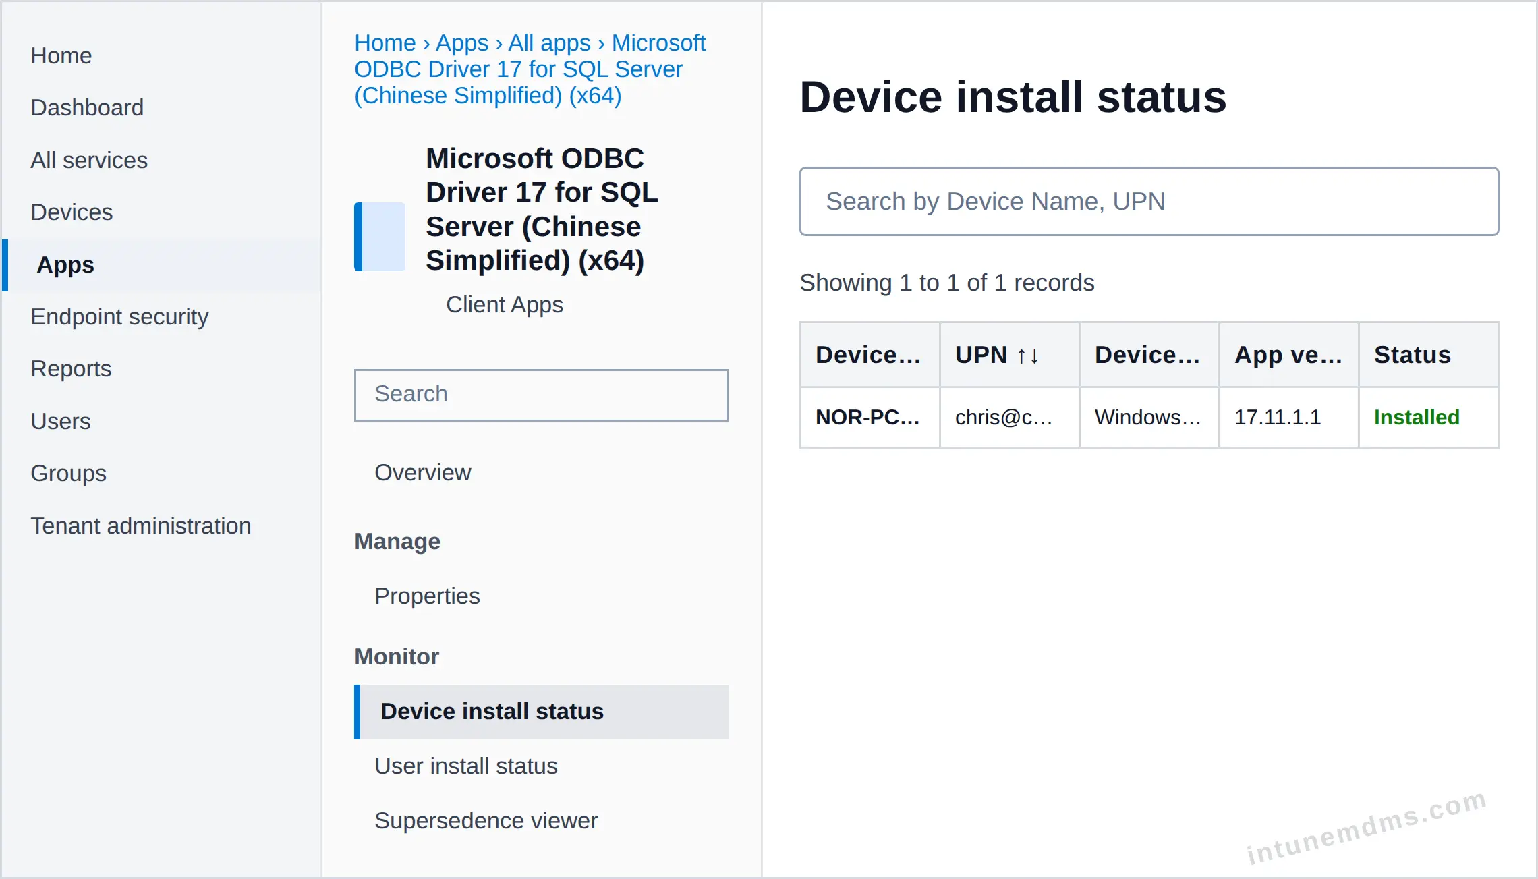Click the All apps breadcrumb link
The image size is (1538, 879).
[x=549, y=42]
